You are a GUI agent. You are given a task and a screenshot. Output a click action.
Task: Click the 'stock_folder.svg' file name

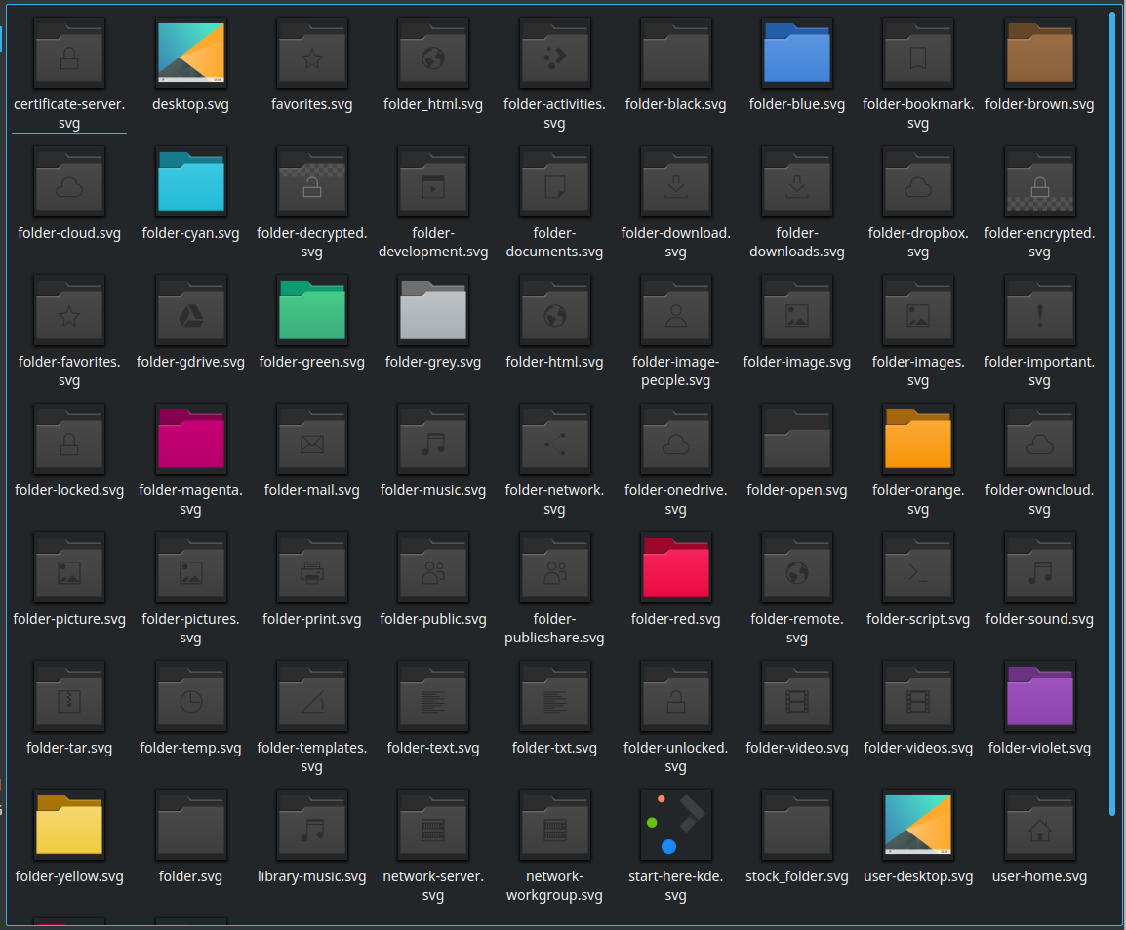point(797,877)
